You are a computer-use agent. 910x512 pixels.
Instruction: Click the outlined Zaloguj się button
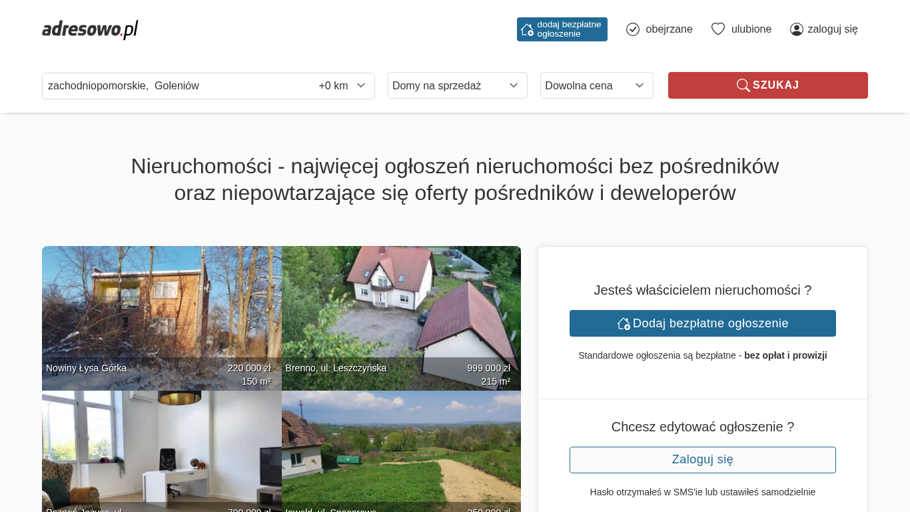click(x=702, y=460)
